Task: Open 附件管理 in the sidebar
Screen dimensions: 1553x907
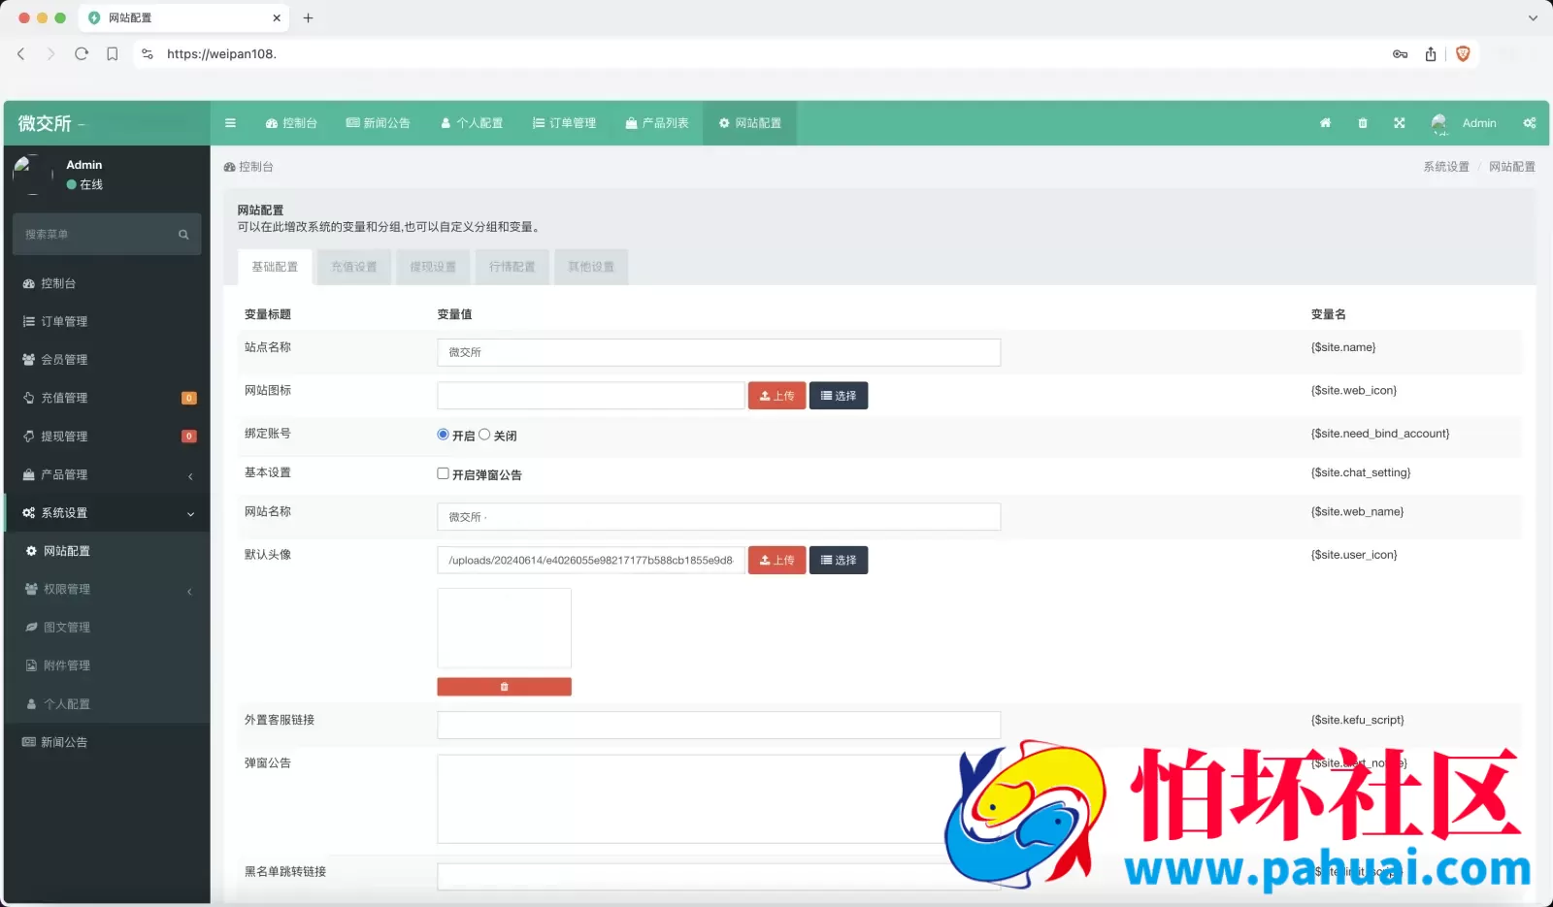Action: tap(107, 665)
